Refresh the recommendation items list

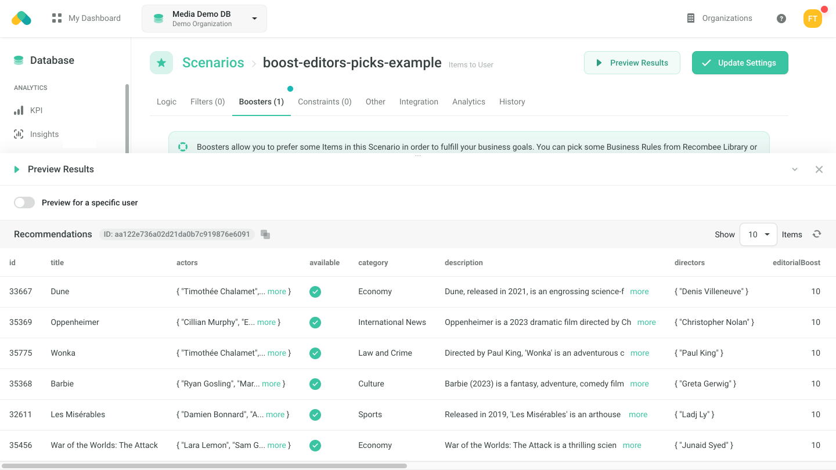point(817,234)
